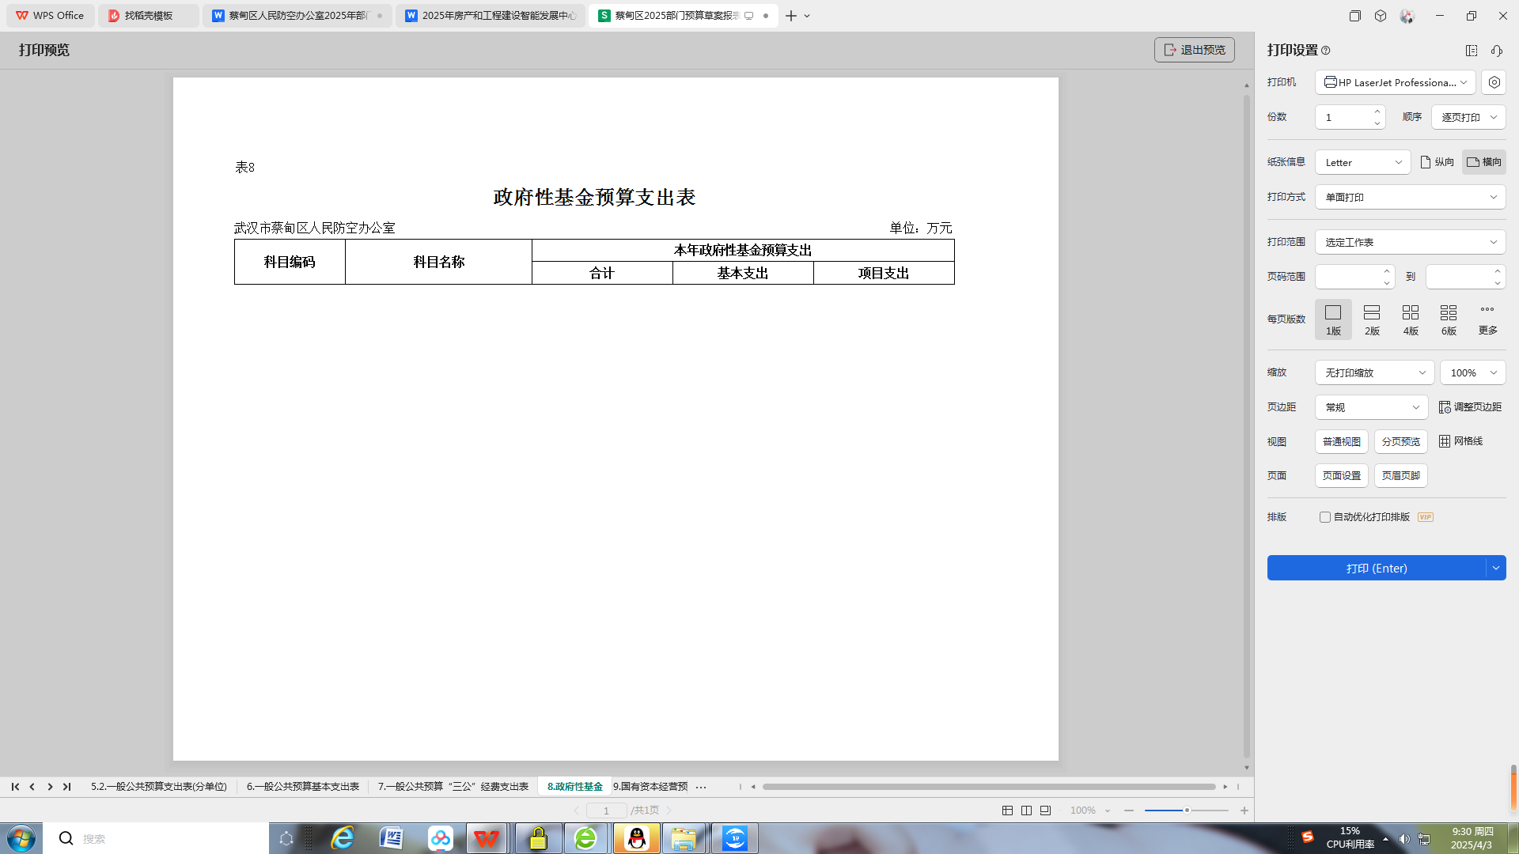Open the HP LaserJet printer dropdown
Screen dimensions: 1519x854
click(x=1396, y=82)
